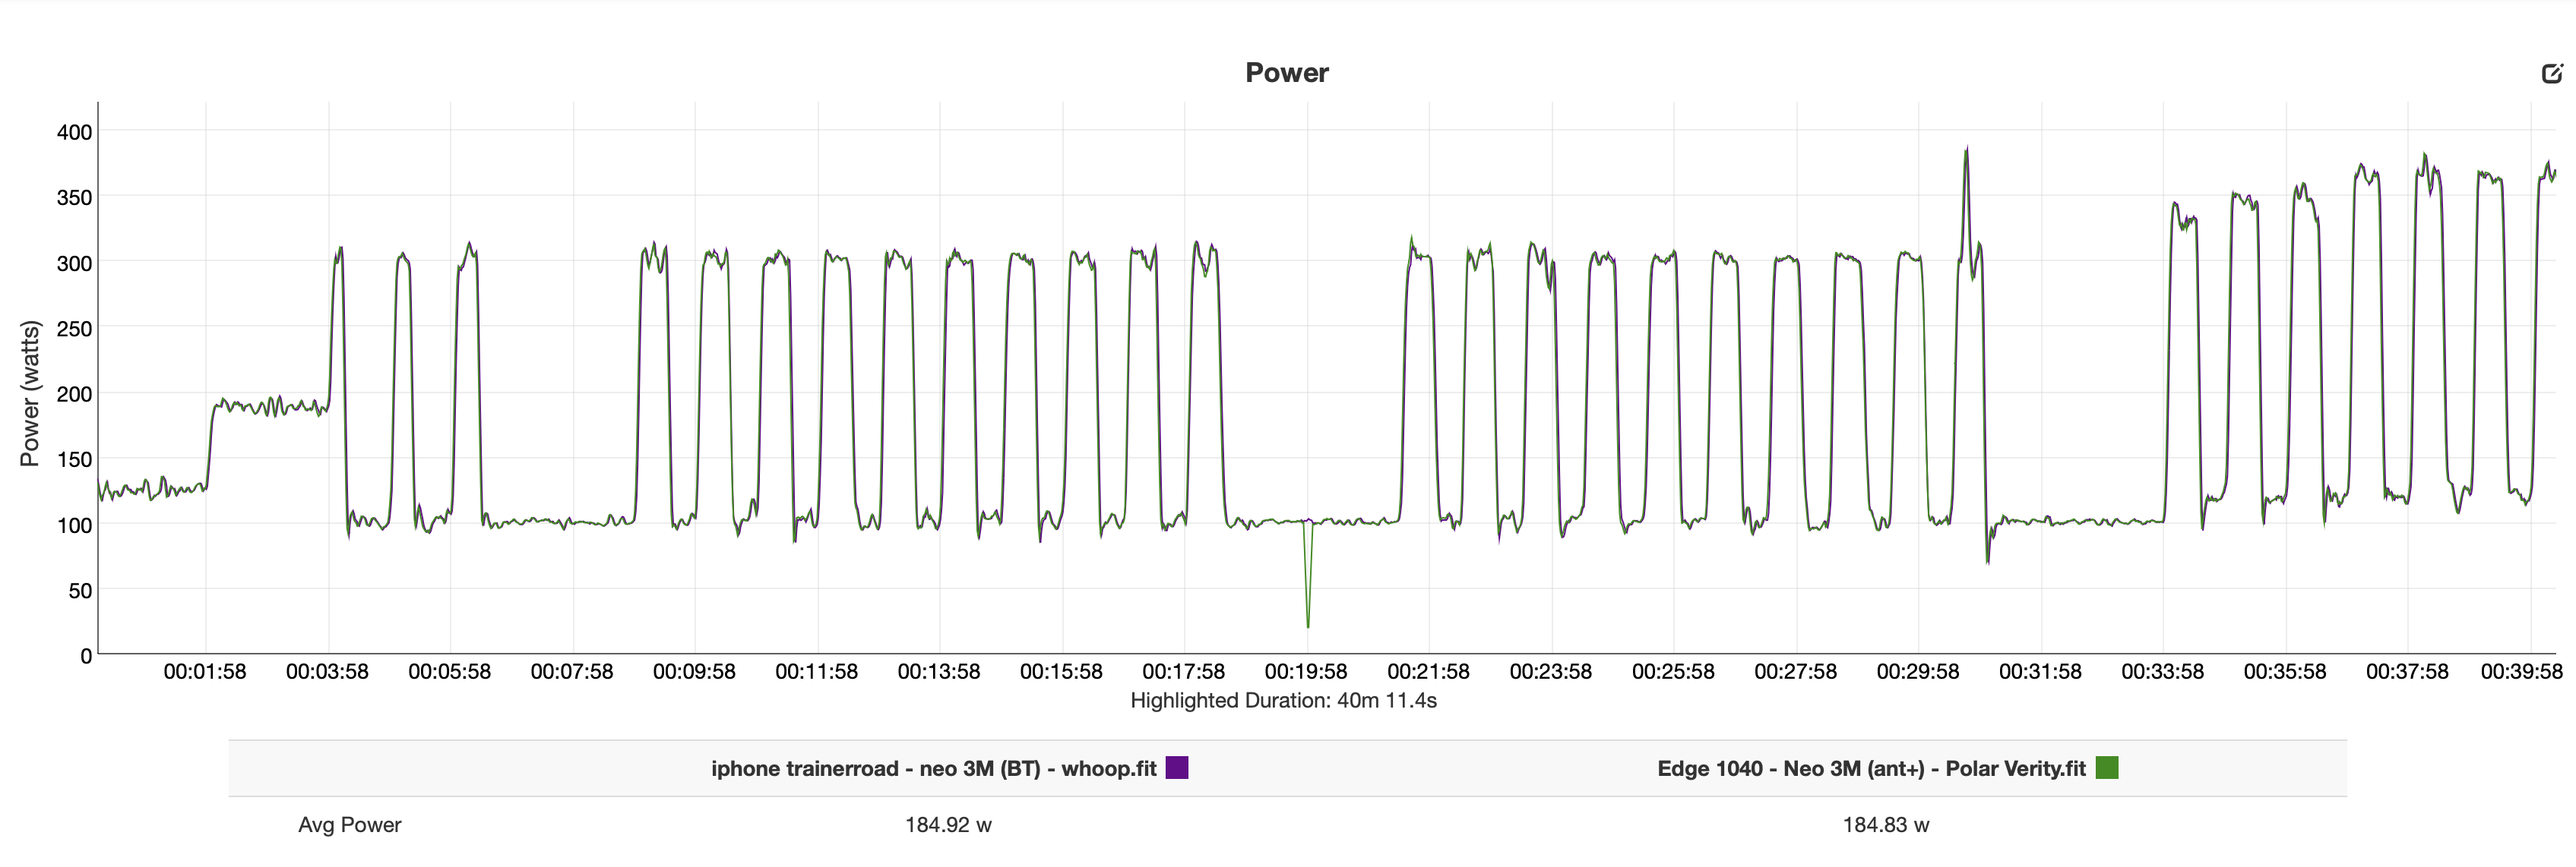Click the 00:11:58 x-axis tick label
The image size is (2576, 867).
816,672
